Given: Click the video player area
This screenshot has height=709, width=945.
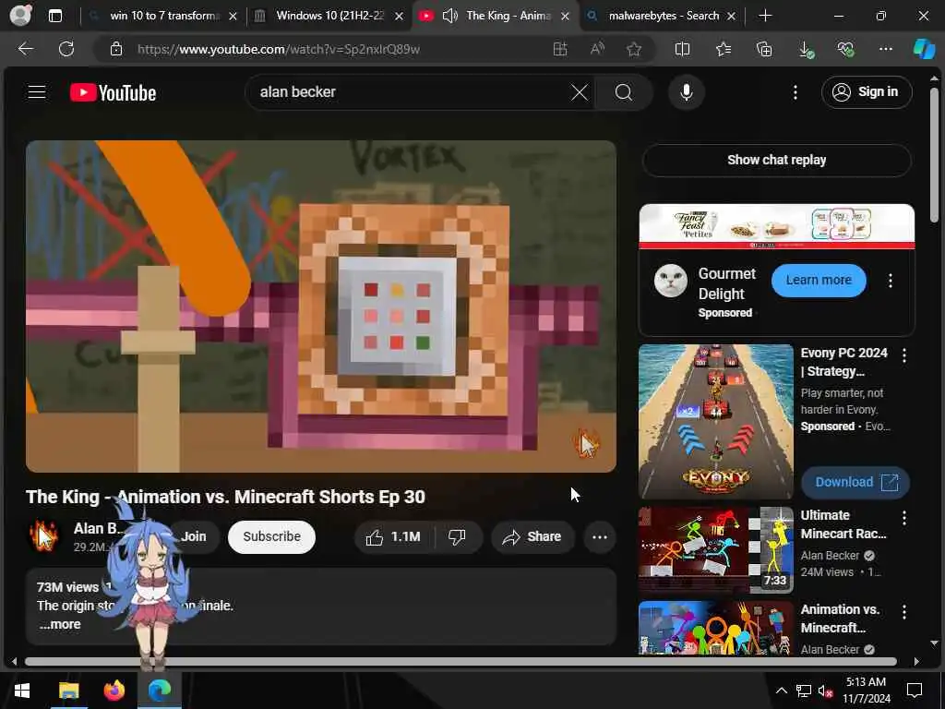Looking at the screenshot, I should point(320,306).
